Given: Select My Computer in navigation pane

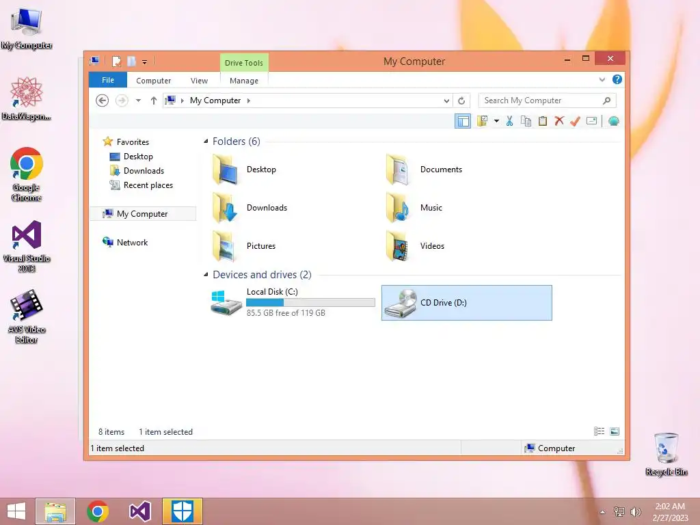Looking at the screenshot, I should tap(143, 214).
